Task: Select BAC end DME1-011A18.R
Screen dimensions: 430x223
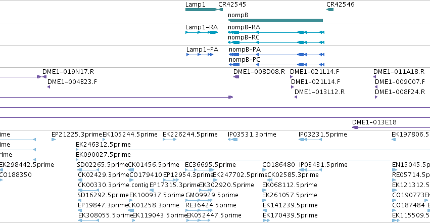Action: pyautogui.click(x=374, y=77)
